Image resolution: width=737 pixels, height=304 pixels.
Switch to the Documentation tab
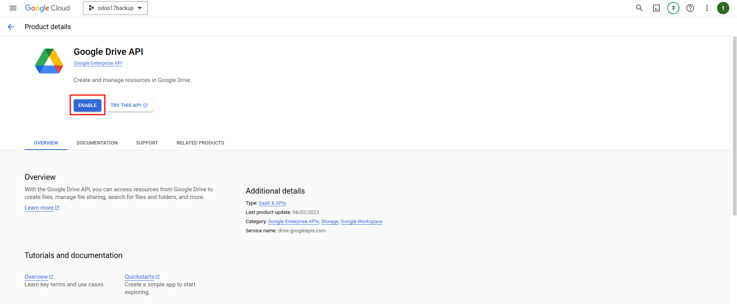point(97,143)
